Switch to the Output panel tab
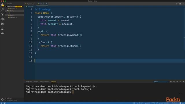This screenshot has width=185, height=104. coord(36,81)
